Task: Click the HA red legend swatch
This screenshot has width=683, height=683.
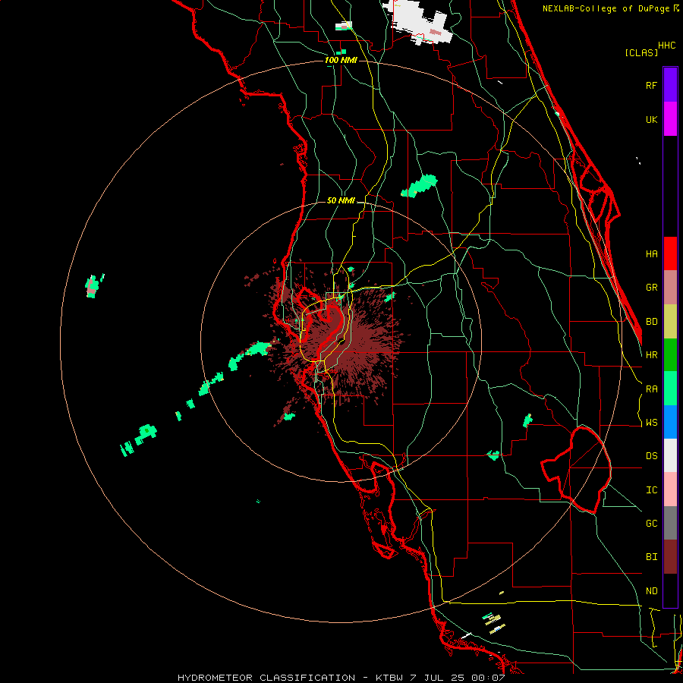Action: [x=670, y=253]
